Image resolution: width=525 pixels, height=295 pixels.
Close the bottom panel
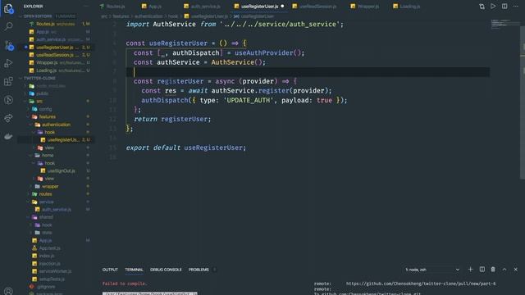(x=516, y=270)
